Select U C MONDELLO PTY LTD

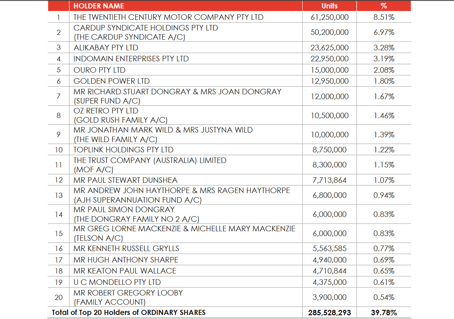tap(117, 282)
